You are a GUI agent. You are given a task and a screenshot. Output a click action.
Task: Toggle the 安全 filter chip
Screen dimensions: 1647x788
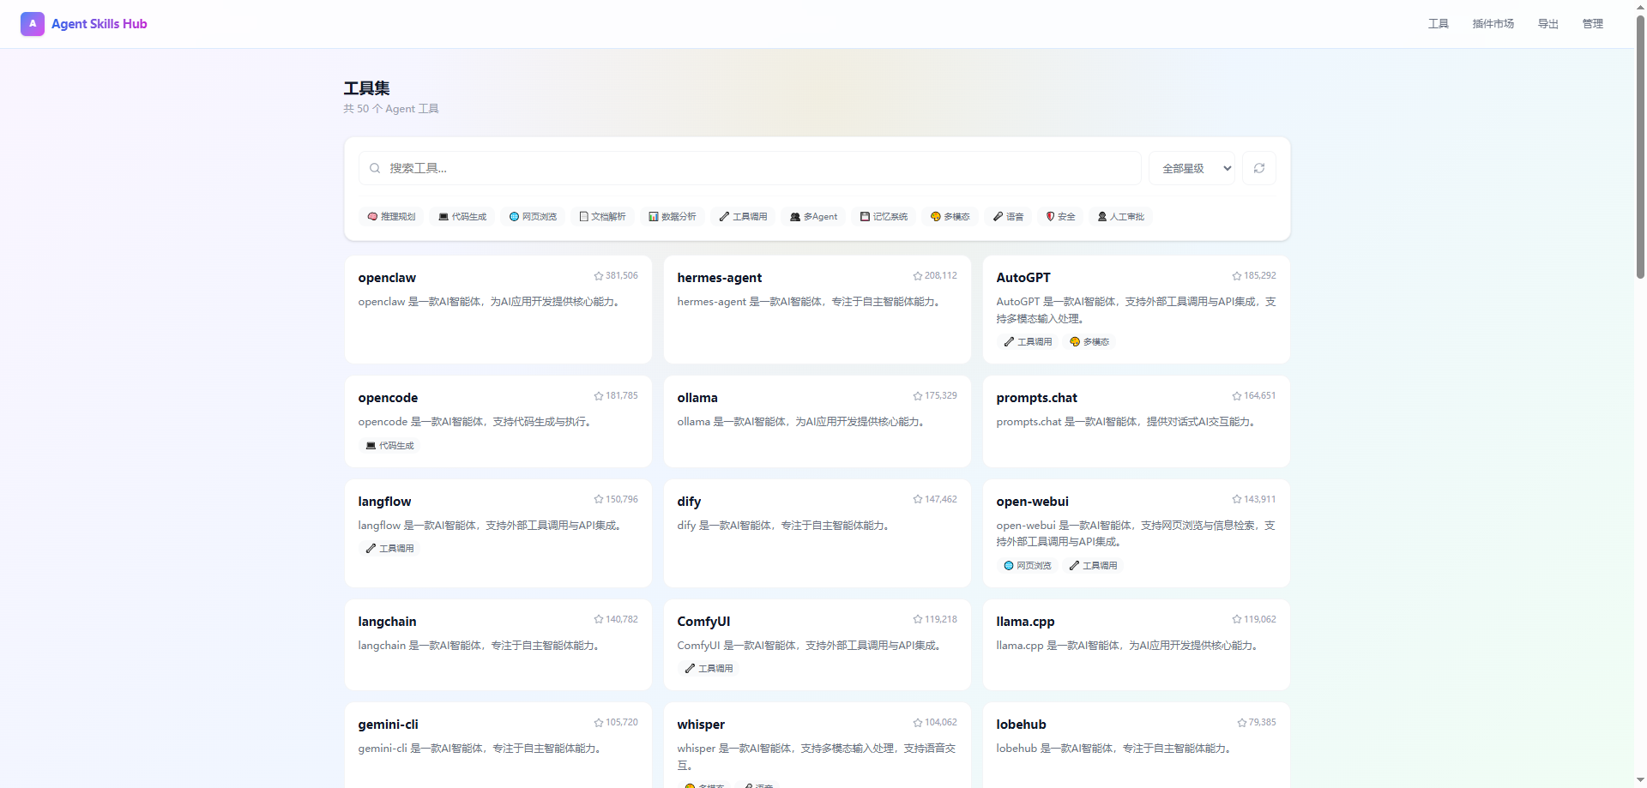click(x=1060, y=217)
